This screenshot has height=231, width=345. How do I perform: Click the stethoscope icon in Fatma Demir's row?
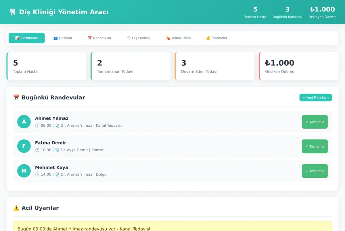[57, 150]
